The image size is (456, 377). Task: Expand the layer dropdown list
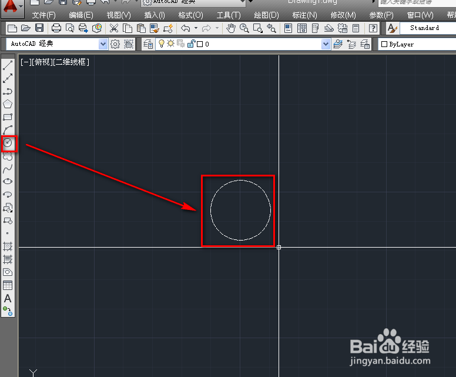pyautogui.click(x=326, y=44)
